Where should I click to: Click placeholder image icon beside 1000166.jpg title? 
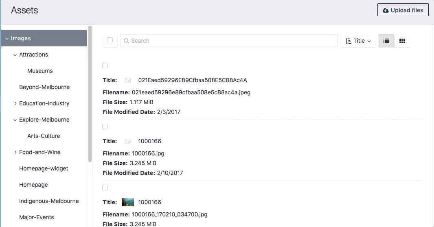point(127,141)
